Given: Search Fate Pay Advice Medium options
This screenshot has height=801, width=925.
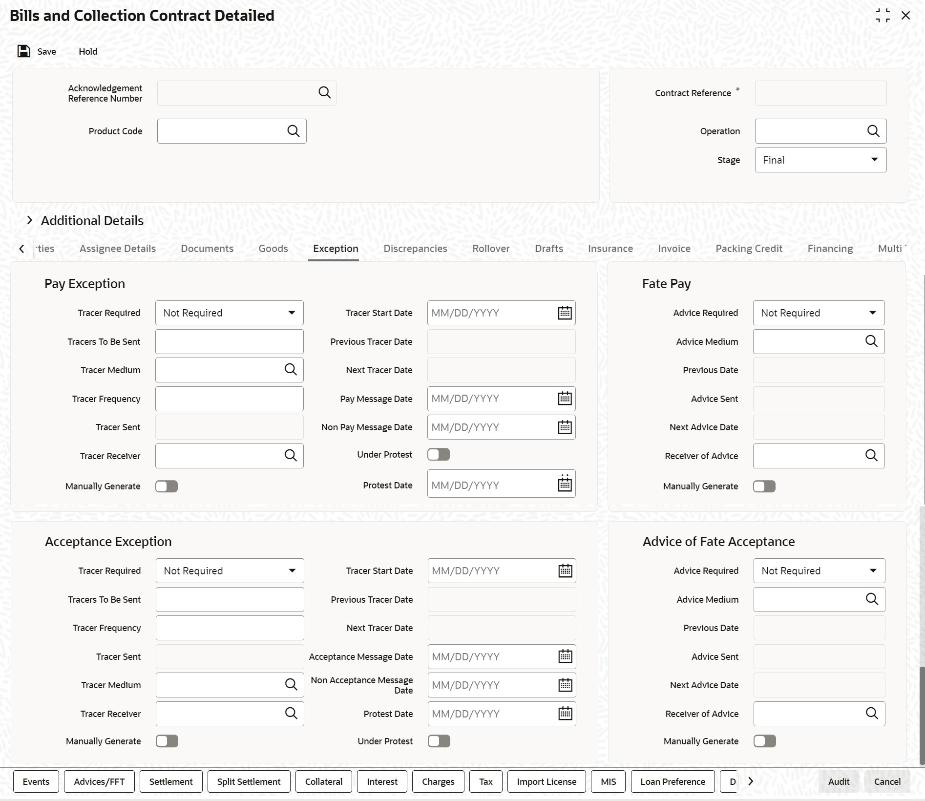Looking at the screenshot, I should coord(871,341).
